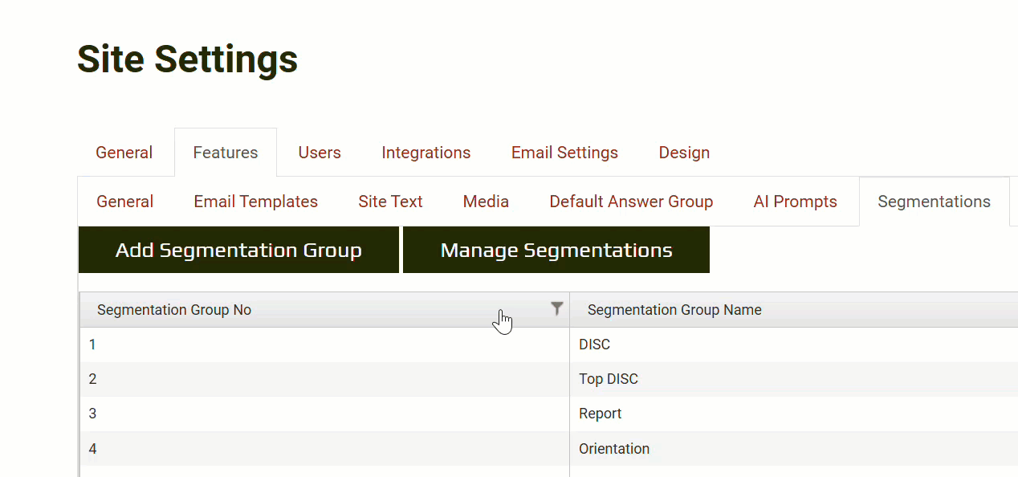Switch to AI Prompts sub-tab
This screenshot has height=477, width=1018.
click(x=795, y=202)
